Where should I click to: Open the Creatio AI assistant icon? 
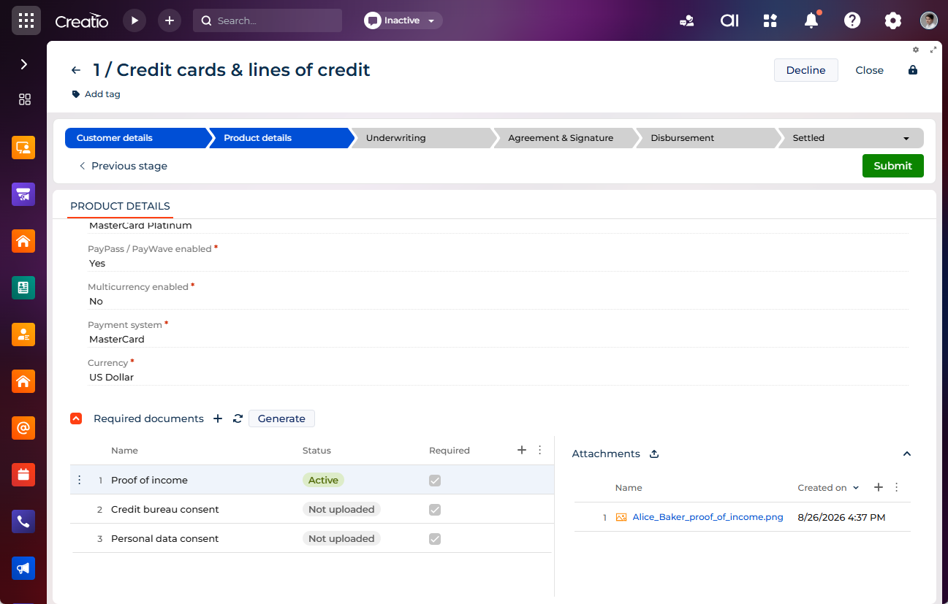coord(729,20)
